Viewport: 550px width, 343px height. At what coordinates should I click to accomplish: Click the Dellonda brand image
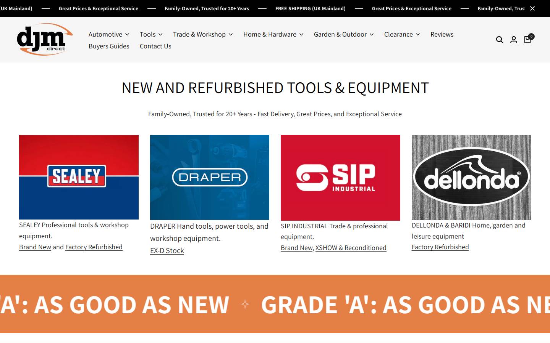pos(471,177)
